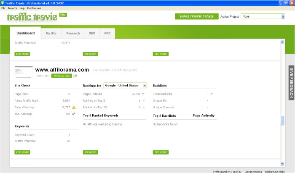Click the Give Feedback side tab
This screenshot has width=295, height=173.
pyautogui.click(x=292, y=83)
